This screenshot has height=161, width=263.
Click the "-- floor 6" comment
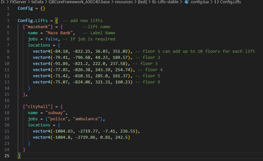point(148,82)
